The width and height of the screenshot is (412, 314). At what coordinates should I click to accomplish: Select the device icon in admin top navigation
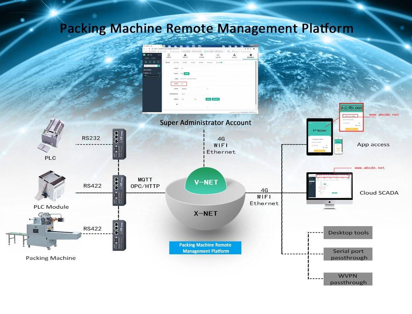click(169, 55)
